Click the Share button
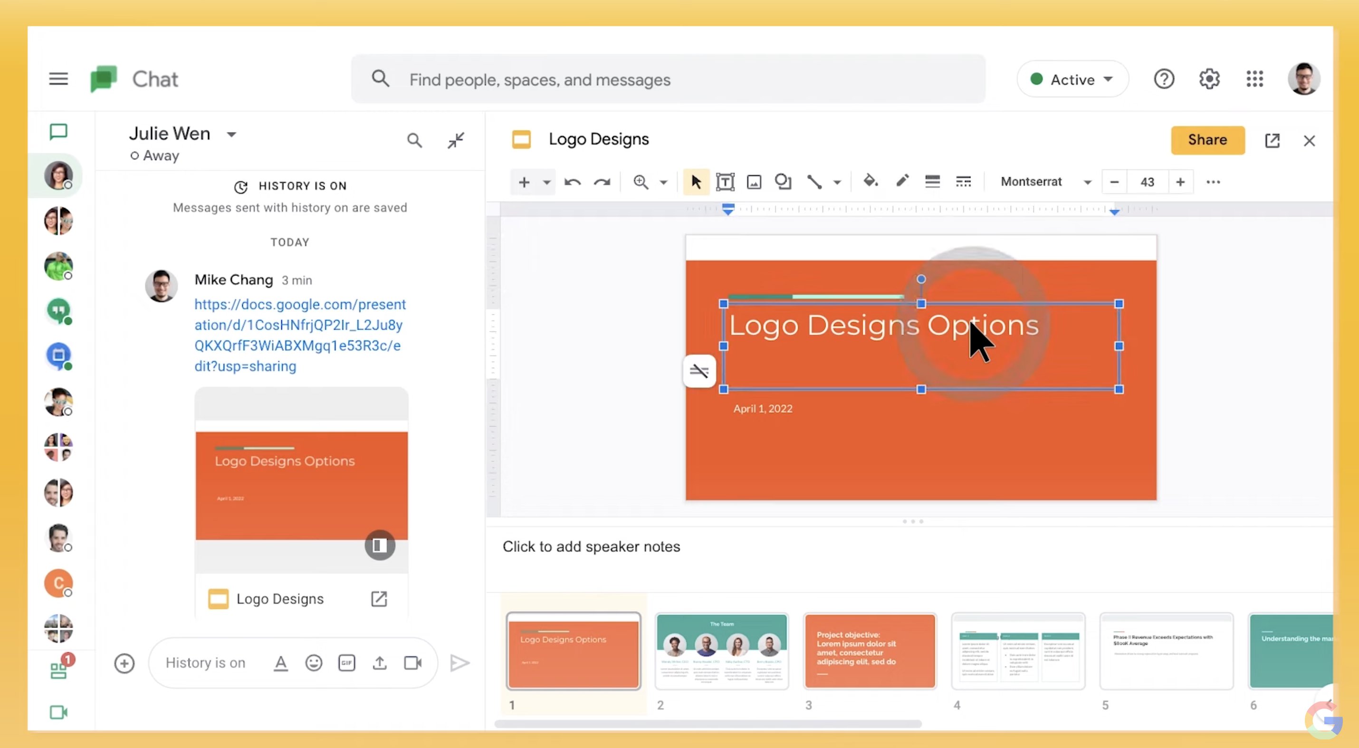1359x748 pixels. click(x=1207, y=140)
